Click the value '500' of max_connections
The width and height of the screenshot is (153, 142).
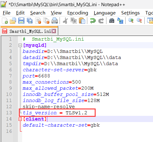(x=76, y=82)
